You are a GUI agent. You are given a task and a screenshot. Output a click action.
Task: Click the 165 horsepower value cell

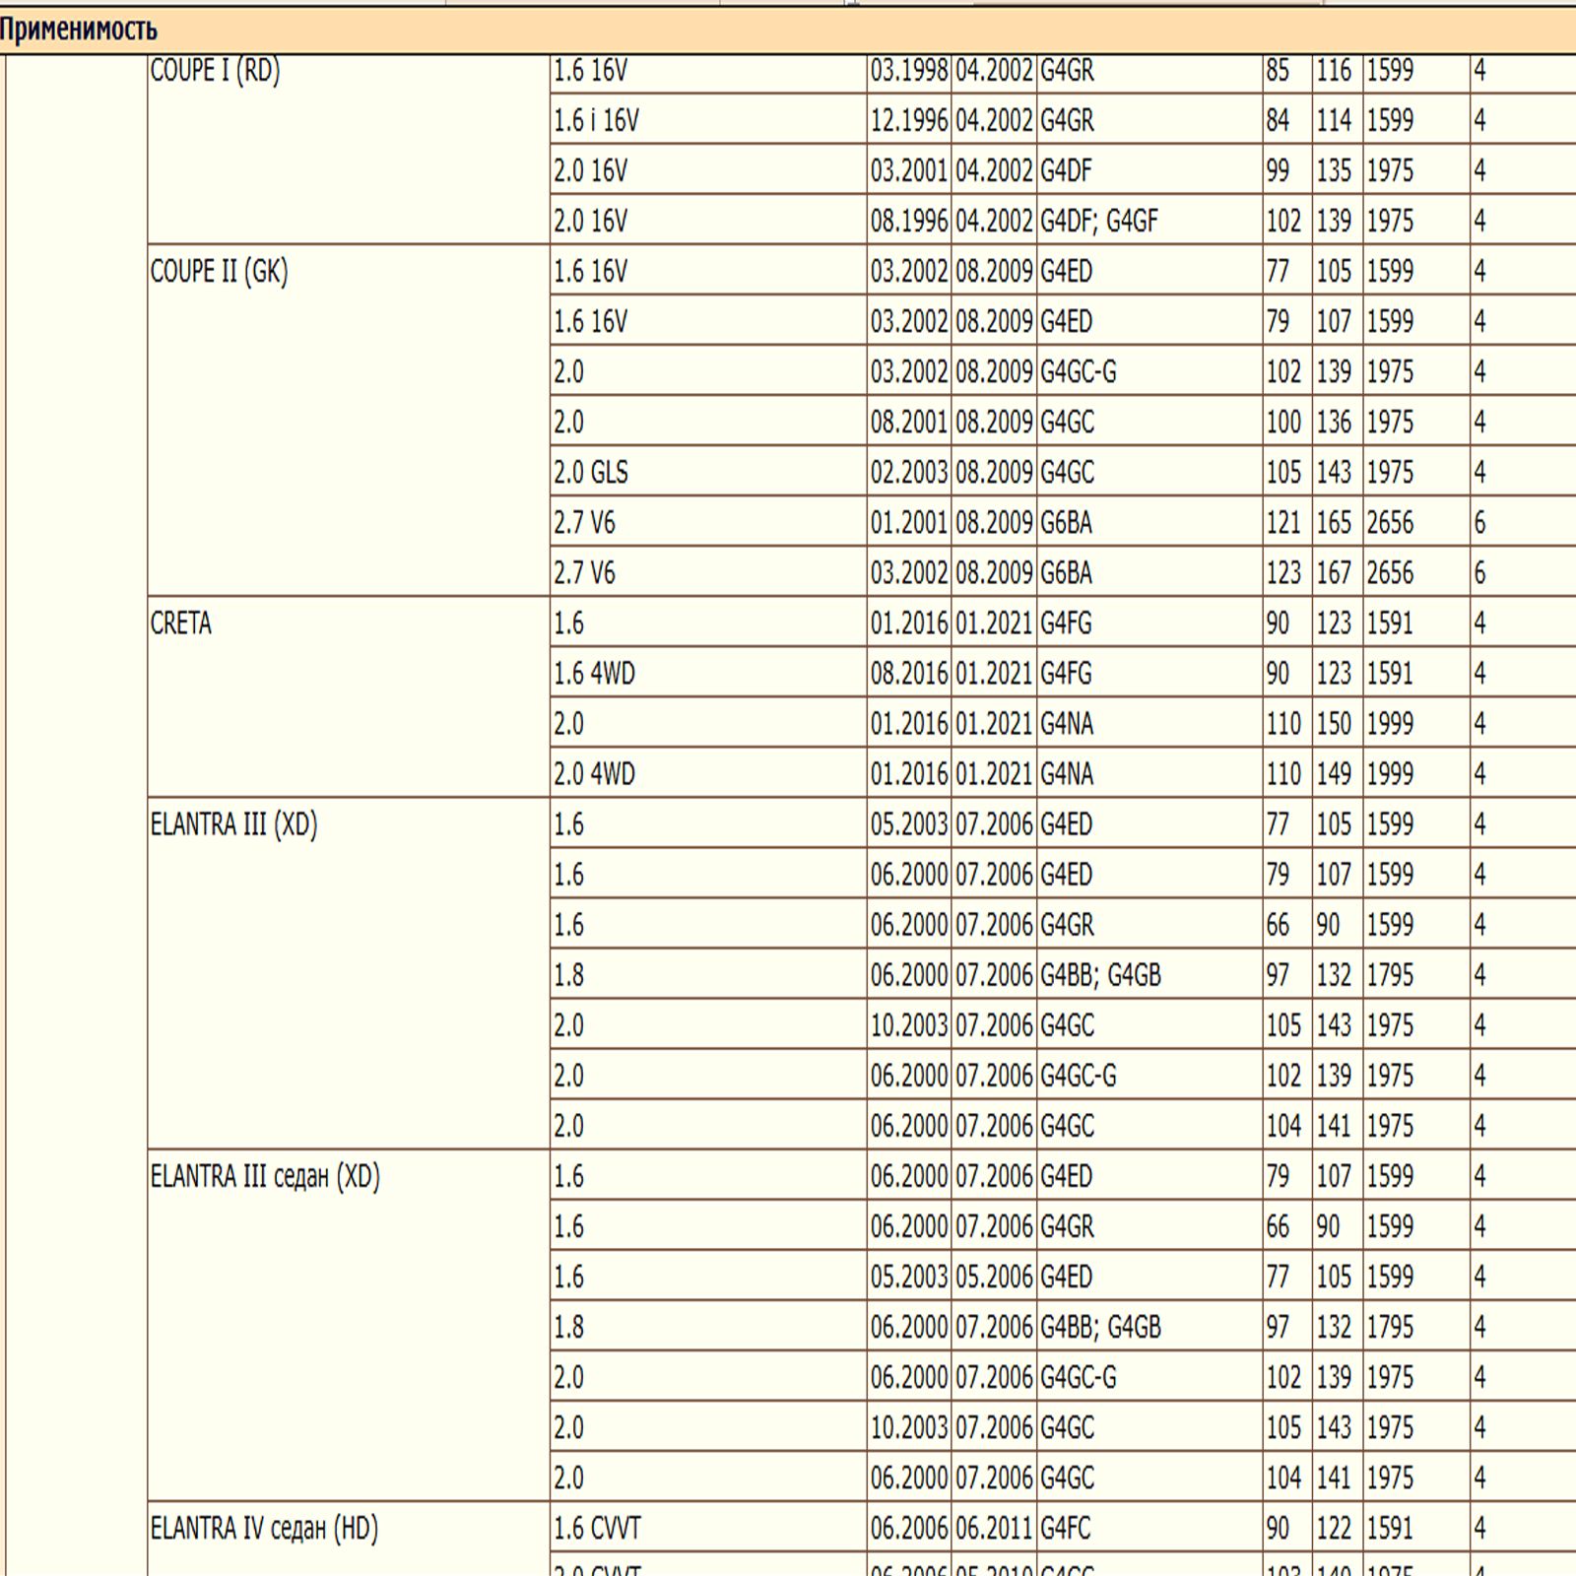(x=1335, y=523)
